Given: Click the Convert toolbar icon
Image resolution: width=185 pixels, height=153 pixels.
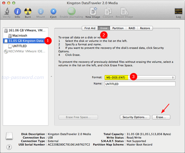Looking at the screenshot, I should tap(109, 11).
